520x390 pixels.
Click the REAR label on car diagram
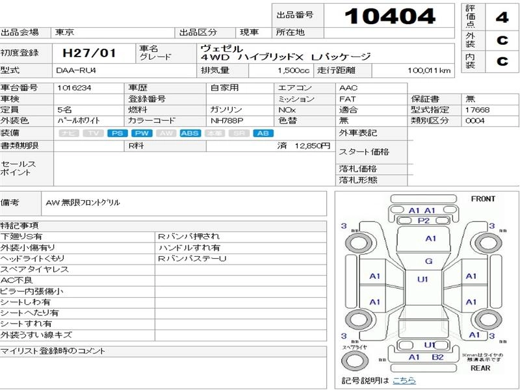pos(480,368)
